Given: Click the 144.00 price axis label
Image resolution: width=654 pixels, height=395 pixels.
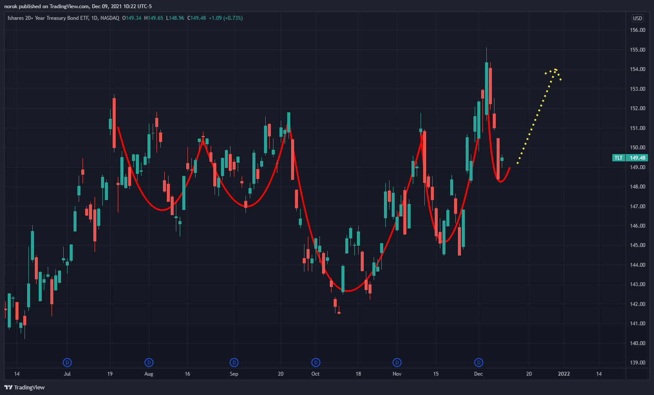Looking at the screenshot, I should (x=638, y=265).
